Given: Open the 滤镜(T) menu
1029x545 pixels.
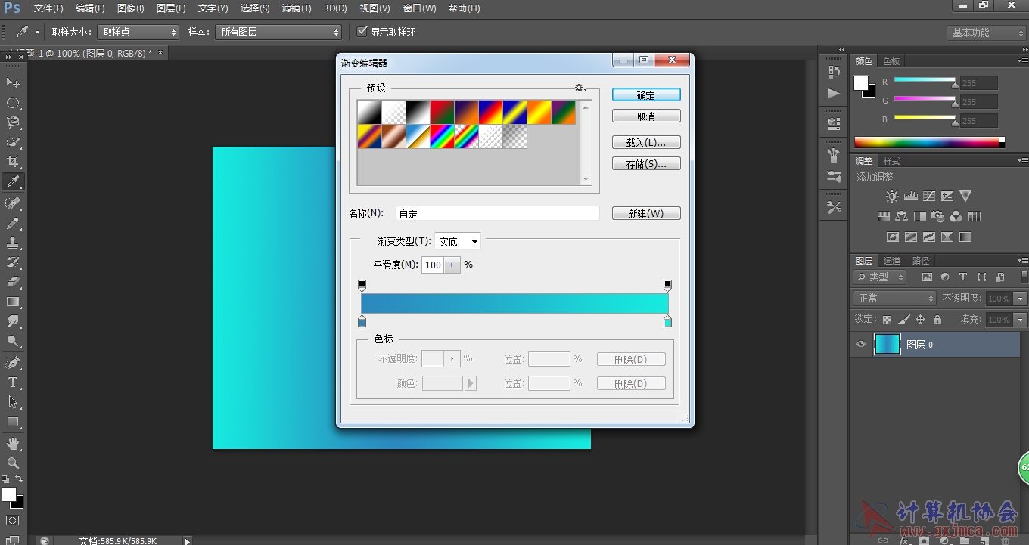Looking at the screenshot, I should 296,8.
